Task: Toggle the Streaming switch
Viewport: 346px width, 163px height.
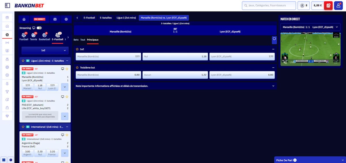Action: pos(39,28)
